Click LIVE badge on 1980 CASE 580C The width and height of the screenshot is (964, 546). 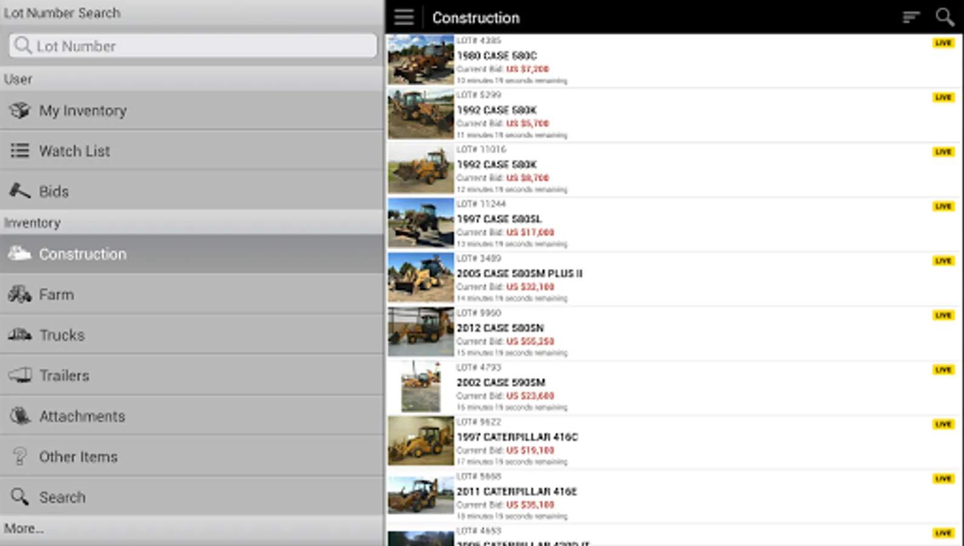(x=943, y=43)
